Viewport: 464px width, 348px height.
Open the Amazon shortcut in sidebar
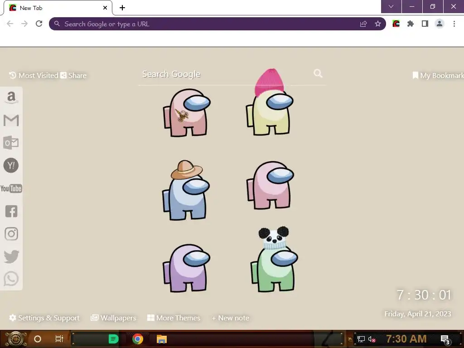click(x=11, y=97)
